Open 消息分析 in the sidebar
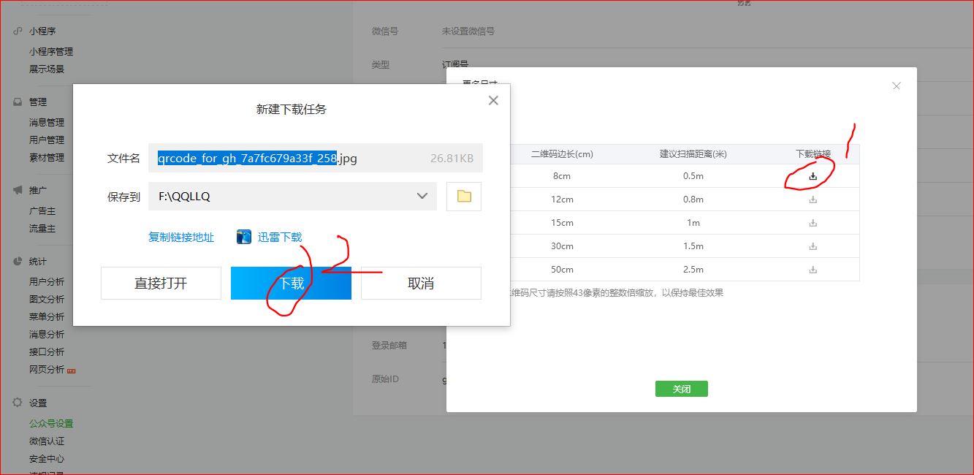This screenshot has height=475, width=974. click(47, 334)
